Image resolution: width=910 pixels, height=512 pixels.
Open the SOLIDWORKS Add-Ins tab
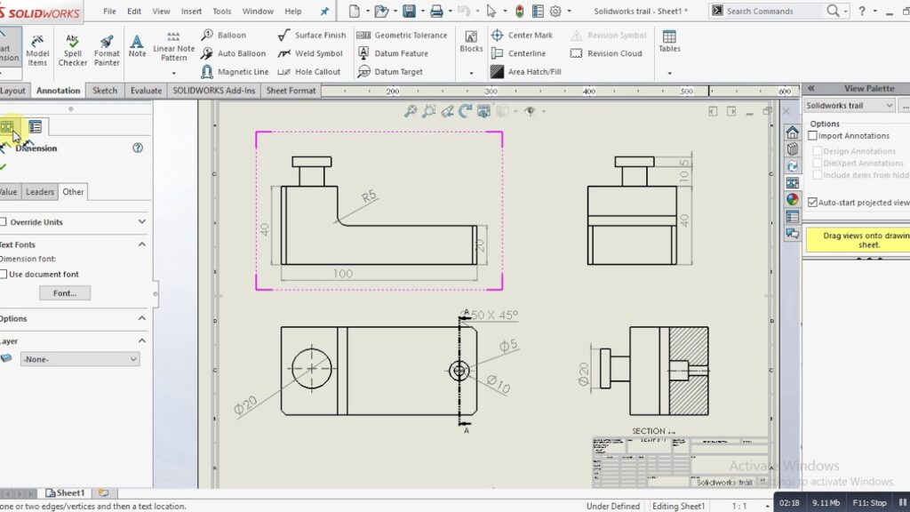click(213, 91)
